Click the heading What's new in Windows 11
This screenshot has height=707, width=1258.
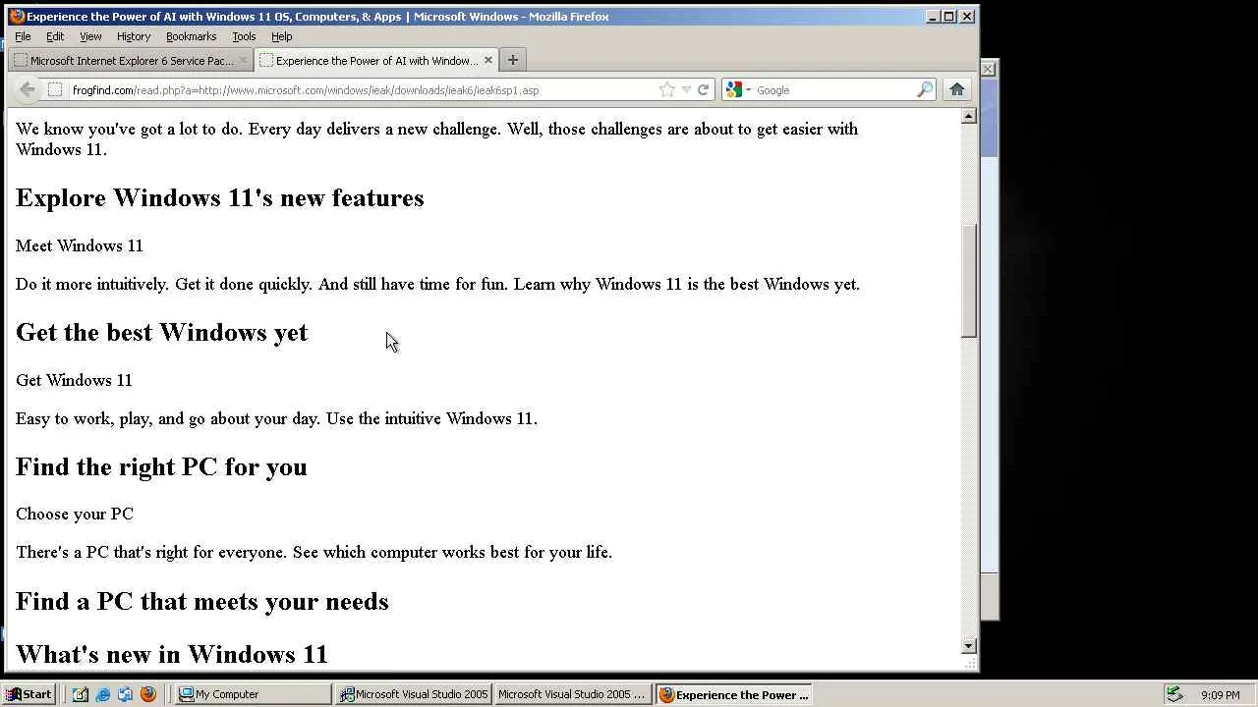pyautogui.click(x=172, y=654)
